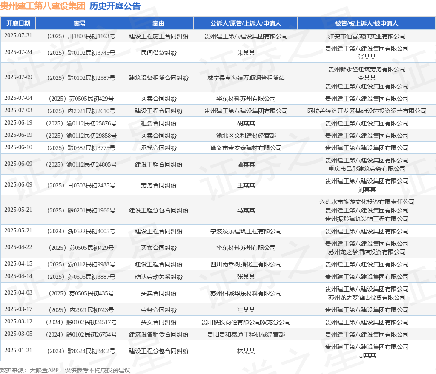Image resolution: width=436 pixels, height=374 pixels.
Task: Click the 案由 column header
Action: (158, 23)
